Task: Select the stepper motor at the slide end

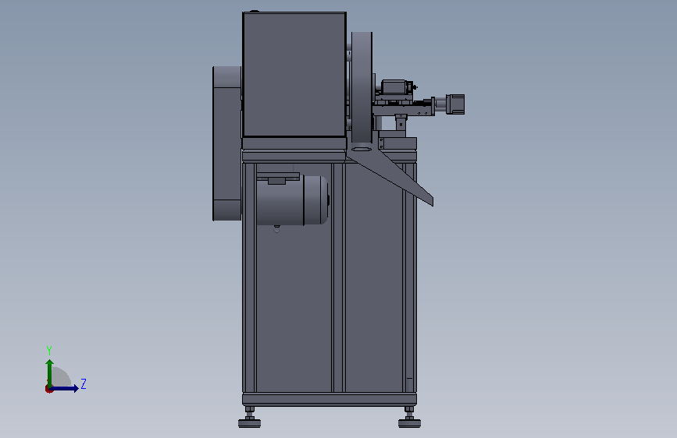Action: [x=455, y=104]
